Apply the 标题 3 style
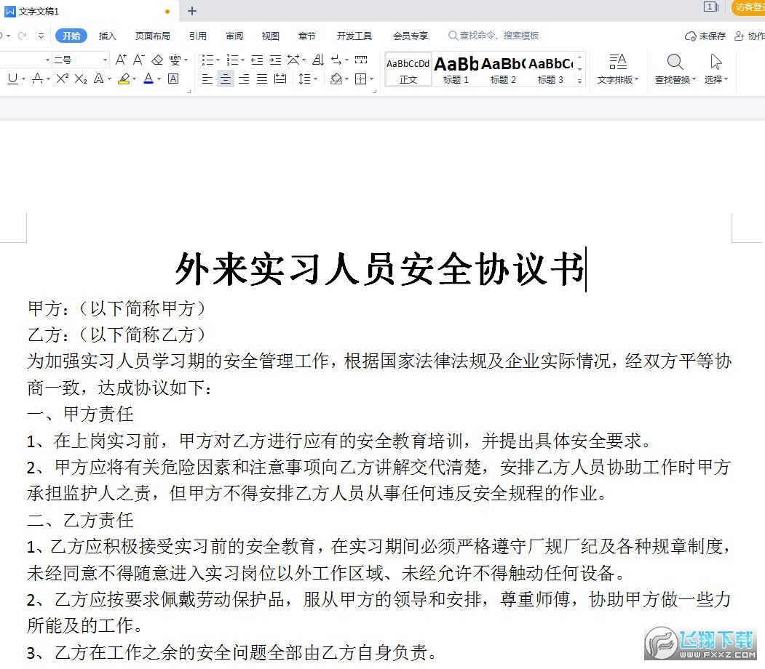The image size is (765, 669). (x=550, y=70)
